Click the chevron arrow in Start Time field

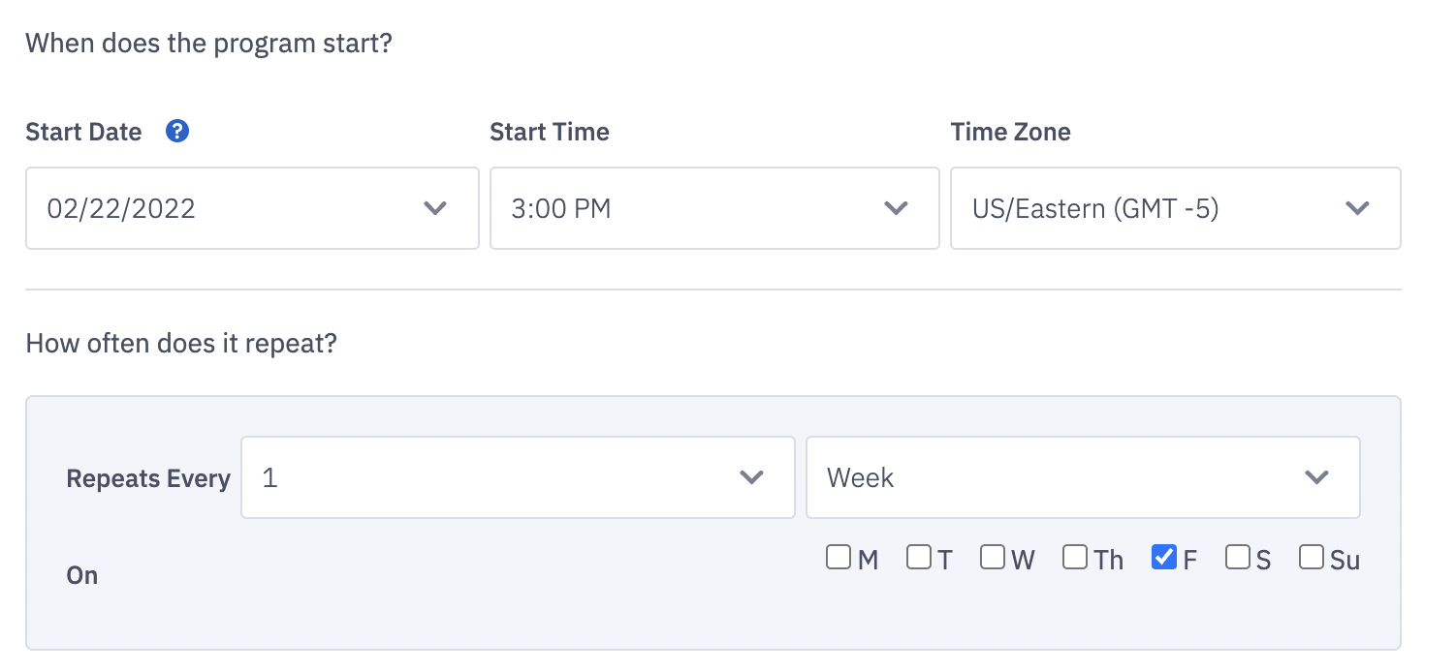tap(896, 208)
